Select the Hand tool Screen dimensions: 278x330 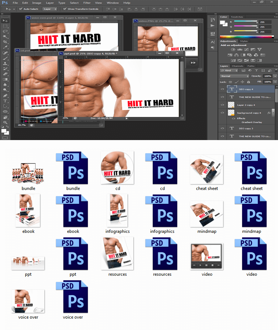point(5,117)
